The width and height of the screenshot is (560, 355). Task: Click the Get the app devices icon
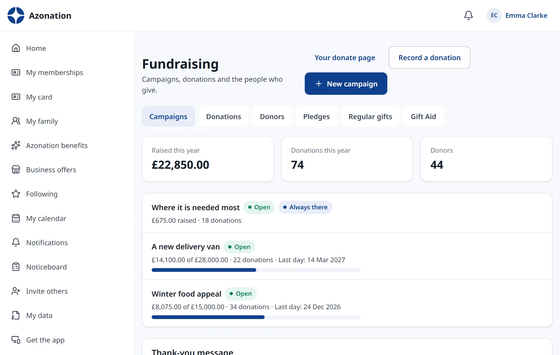tap(16, 340)
